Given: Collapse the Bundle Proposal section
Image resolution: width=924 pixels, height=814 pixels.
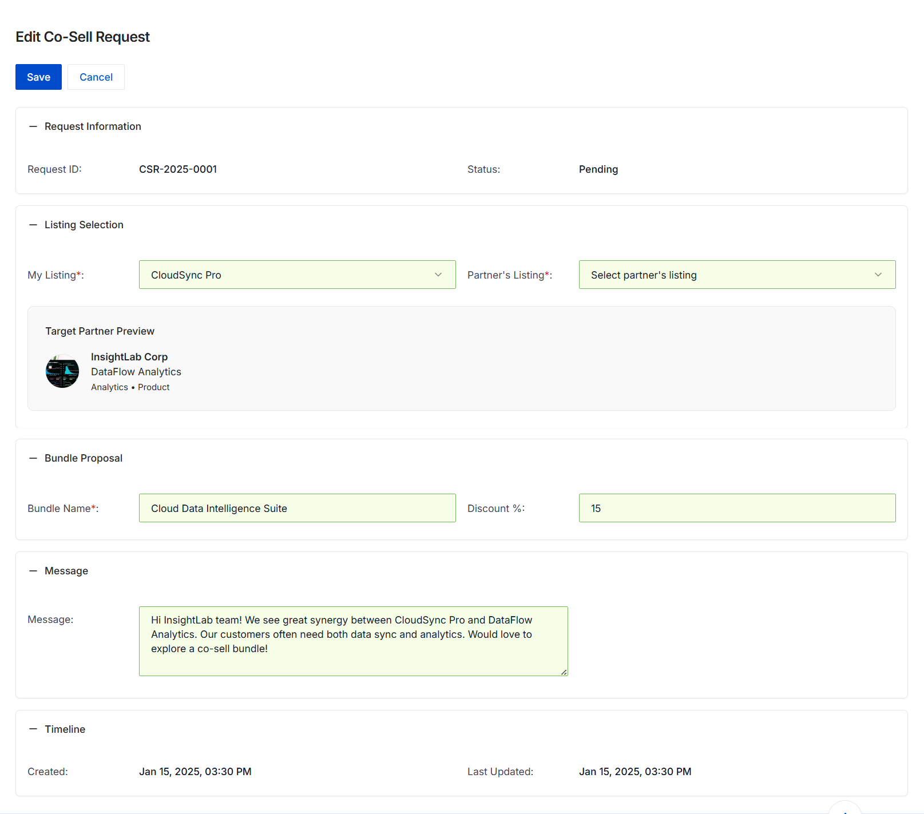Looking at the screenshot, I should (x=33, y=458).
